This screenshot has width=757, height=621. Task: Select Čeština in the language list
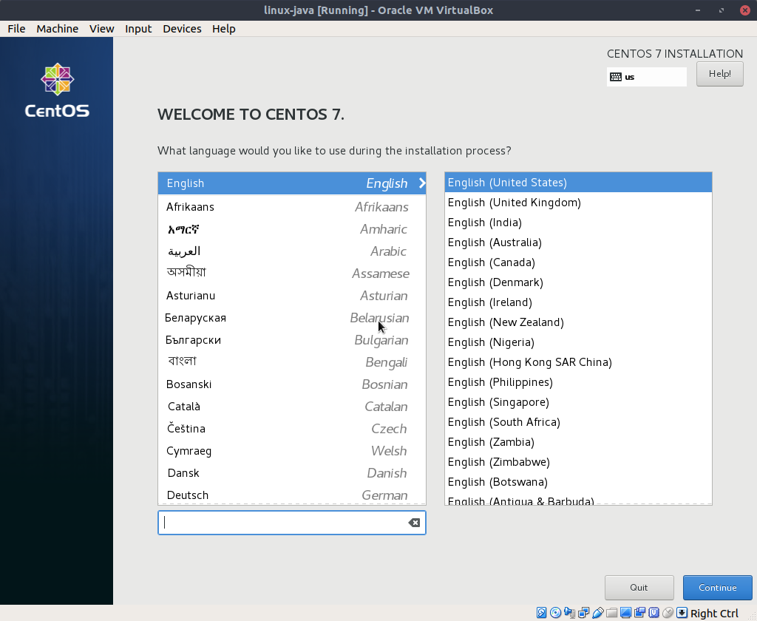coord(291,429)
